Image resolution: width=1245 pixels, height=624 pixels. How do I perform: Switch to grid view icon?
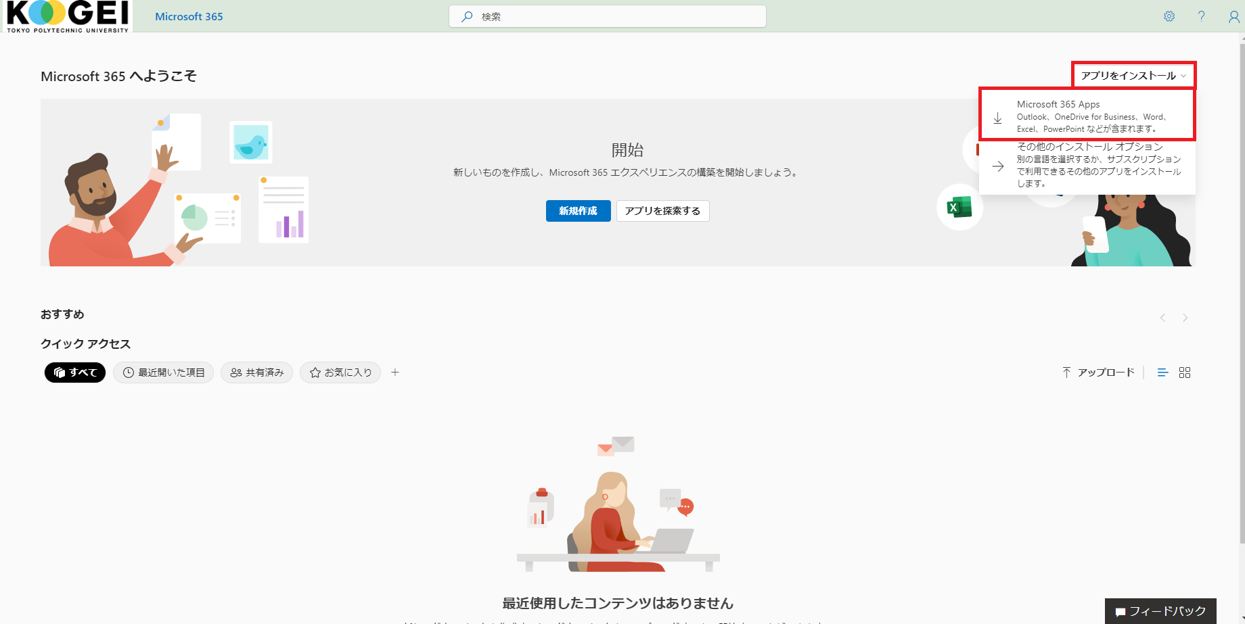coord(1185,373)
